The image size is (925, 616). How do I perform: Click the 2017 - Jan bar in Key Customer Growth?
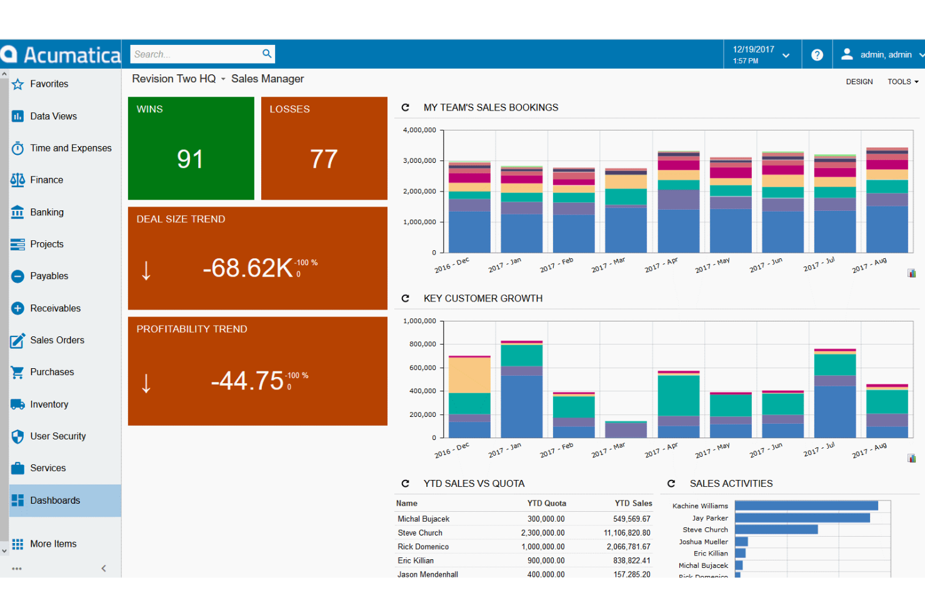(521, 389)
